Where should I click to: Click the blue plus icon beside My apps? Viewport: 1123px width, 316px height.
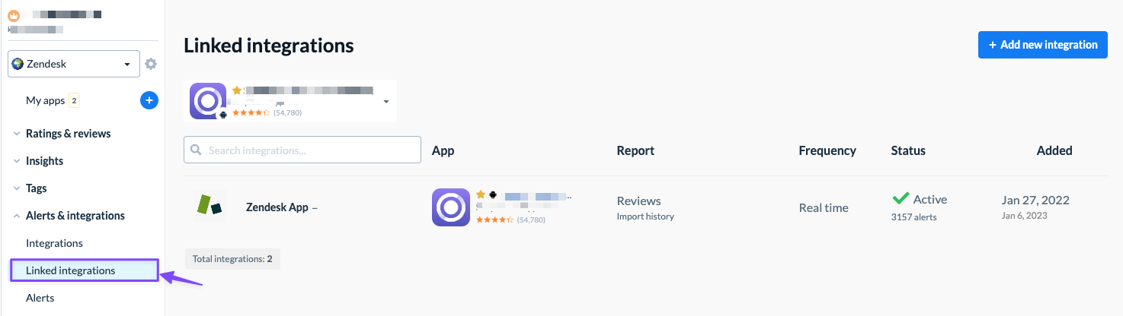point(149,100)
